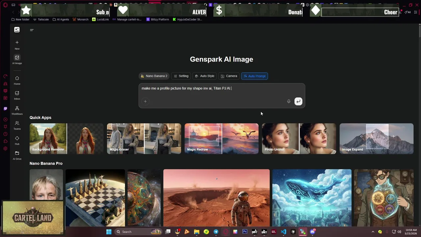Screen dimensions: 421x237
Task: Open the colorful nebula disc image
Action: pos(144,198)
